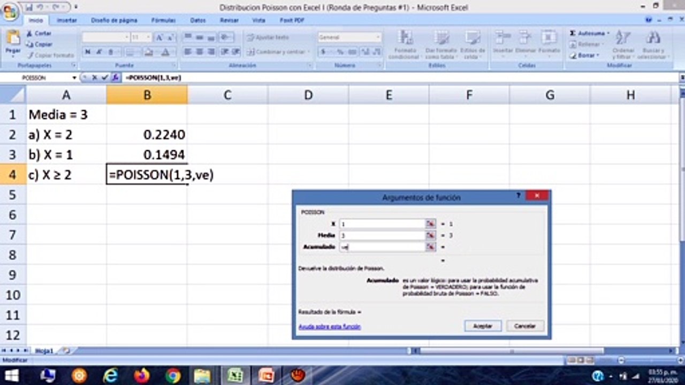685x385 pixels.
Task: Apply font color A
Action: pos(165,52)
